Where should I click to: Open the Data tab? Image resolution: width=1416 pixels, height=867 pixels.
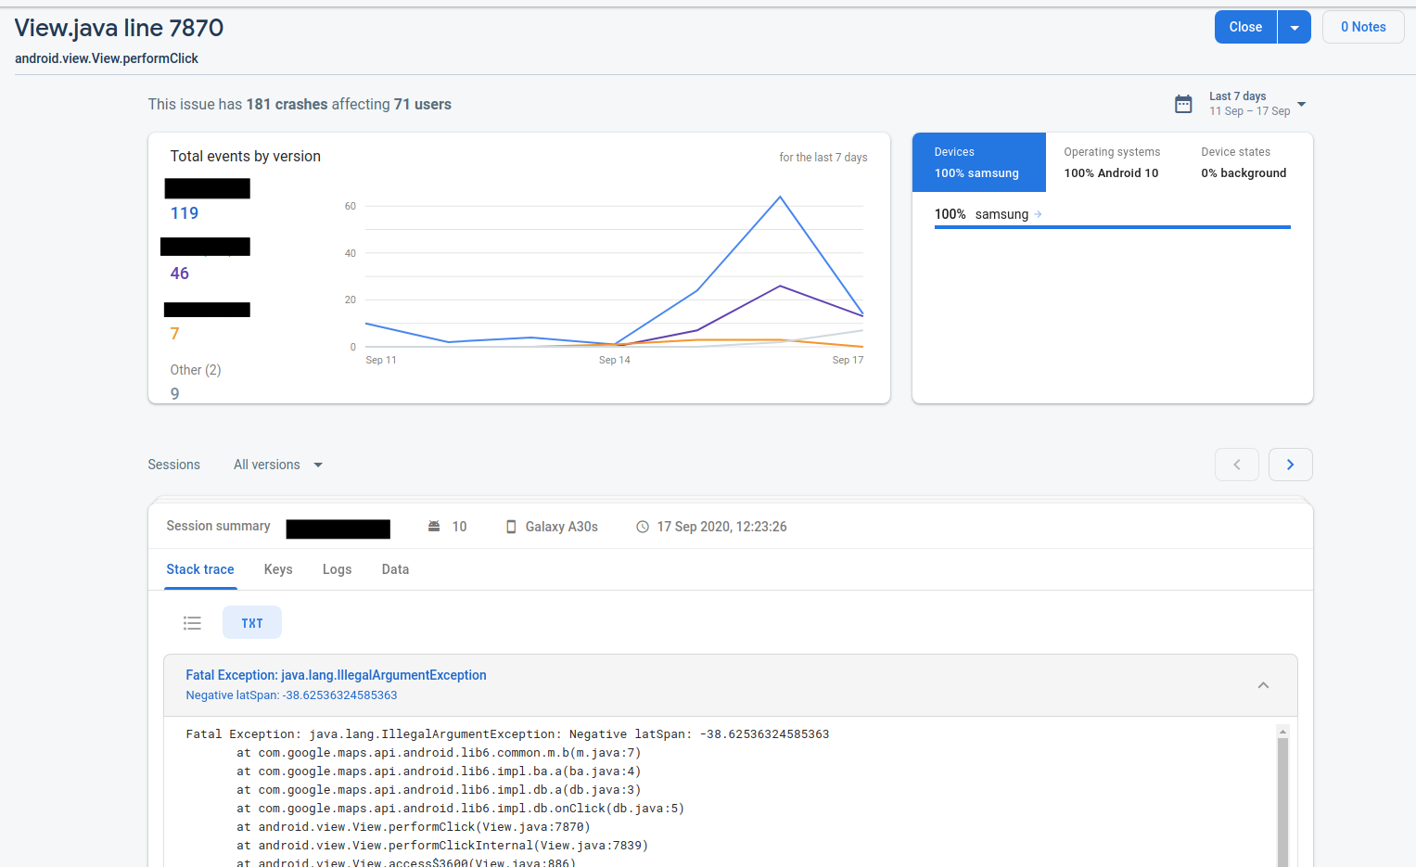(x=395, y=569)
